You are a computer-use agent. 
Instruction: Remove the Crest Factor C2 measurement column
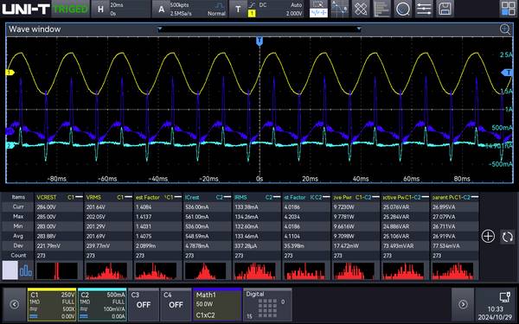(326, 197)
